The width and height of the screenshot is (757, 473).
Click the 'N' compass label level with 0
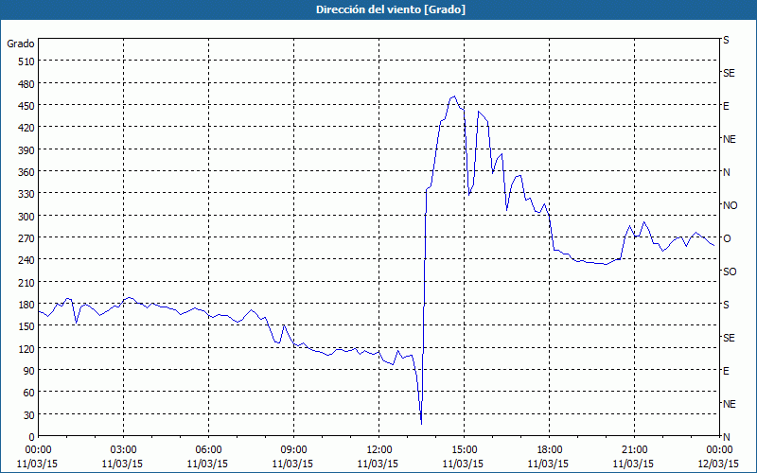727,437
